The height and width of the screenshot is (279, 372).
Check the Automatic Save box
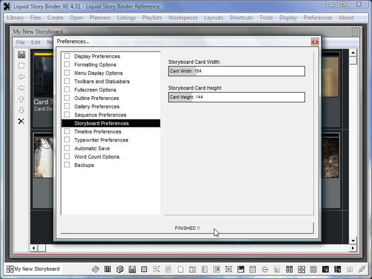click(x=67, y=148)
